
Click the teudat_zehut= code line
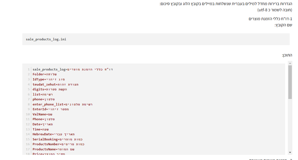pyautogui.click(x=56, y=84)
